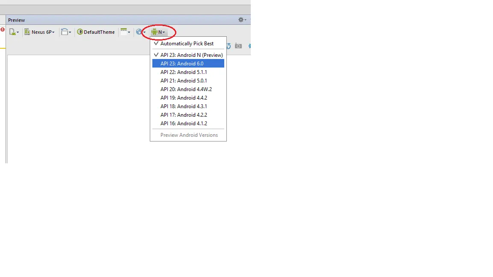Click the DefaultTheme theme selector
Screen dimensions: 493x277
96,32
